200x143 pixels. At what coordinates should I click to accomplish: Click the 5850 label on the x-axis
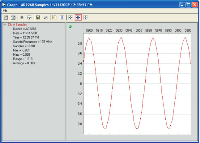139,31
